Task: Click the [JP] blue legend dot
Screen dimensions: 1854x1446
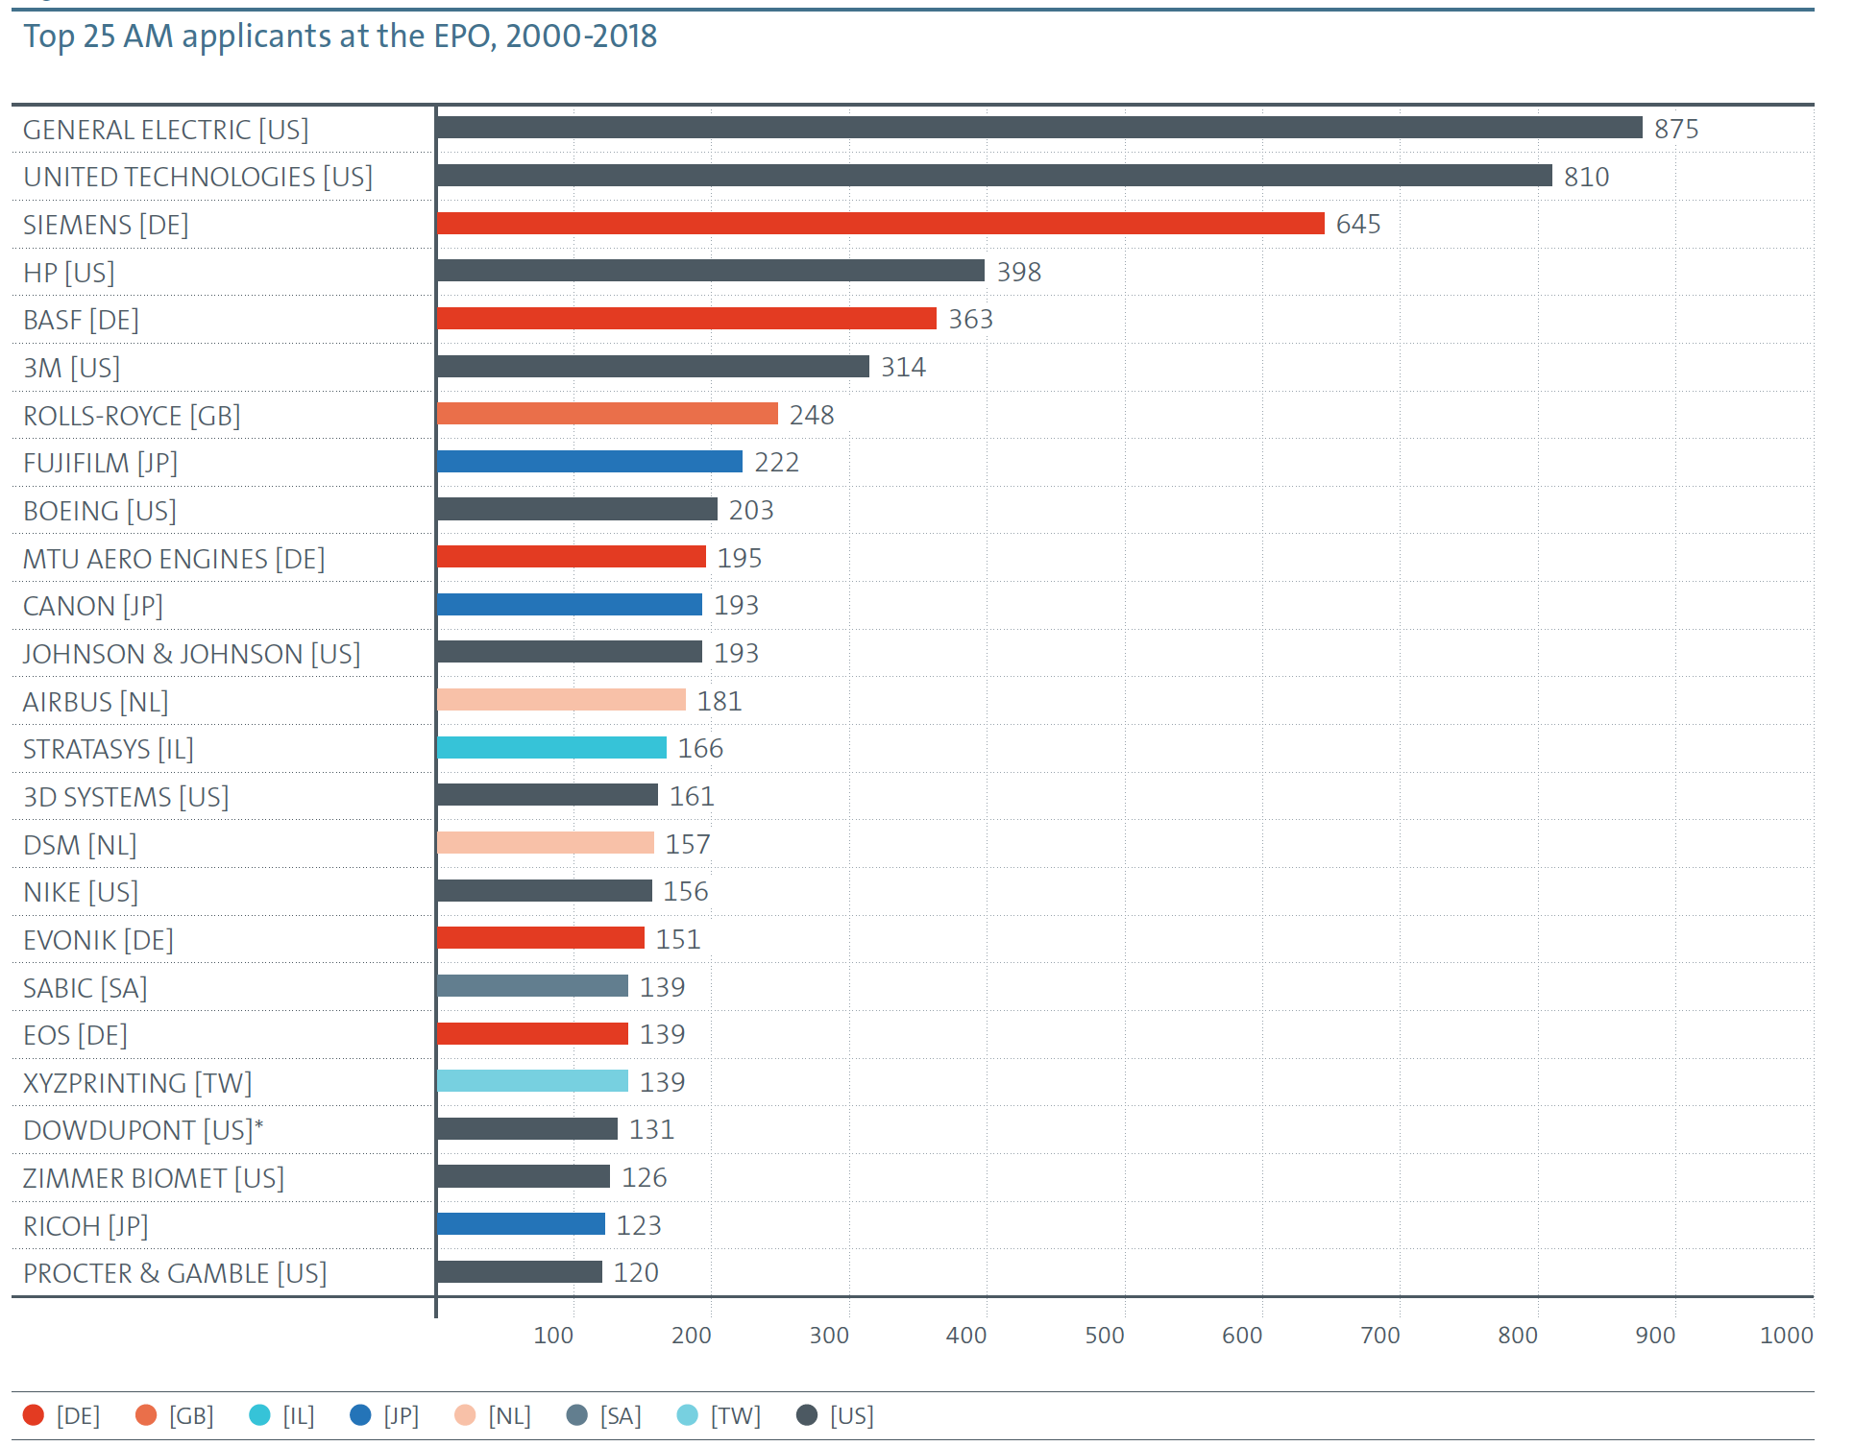Action: point(360,1415)
